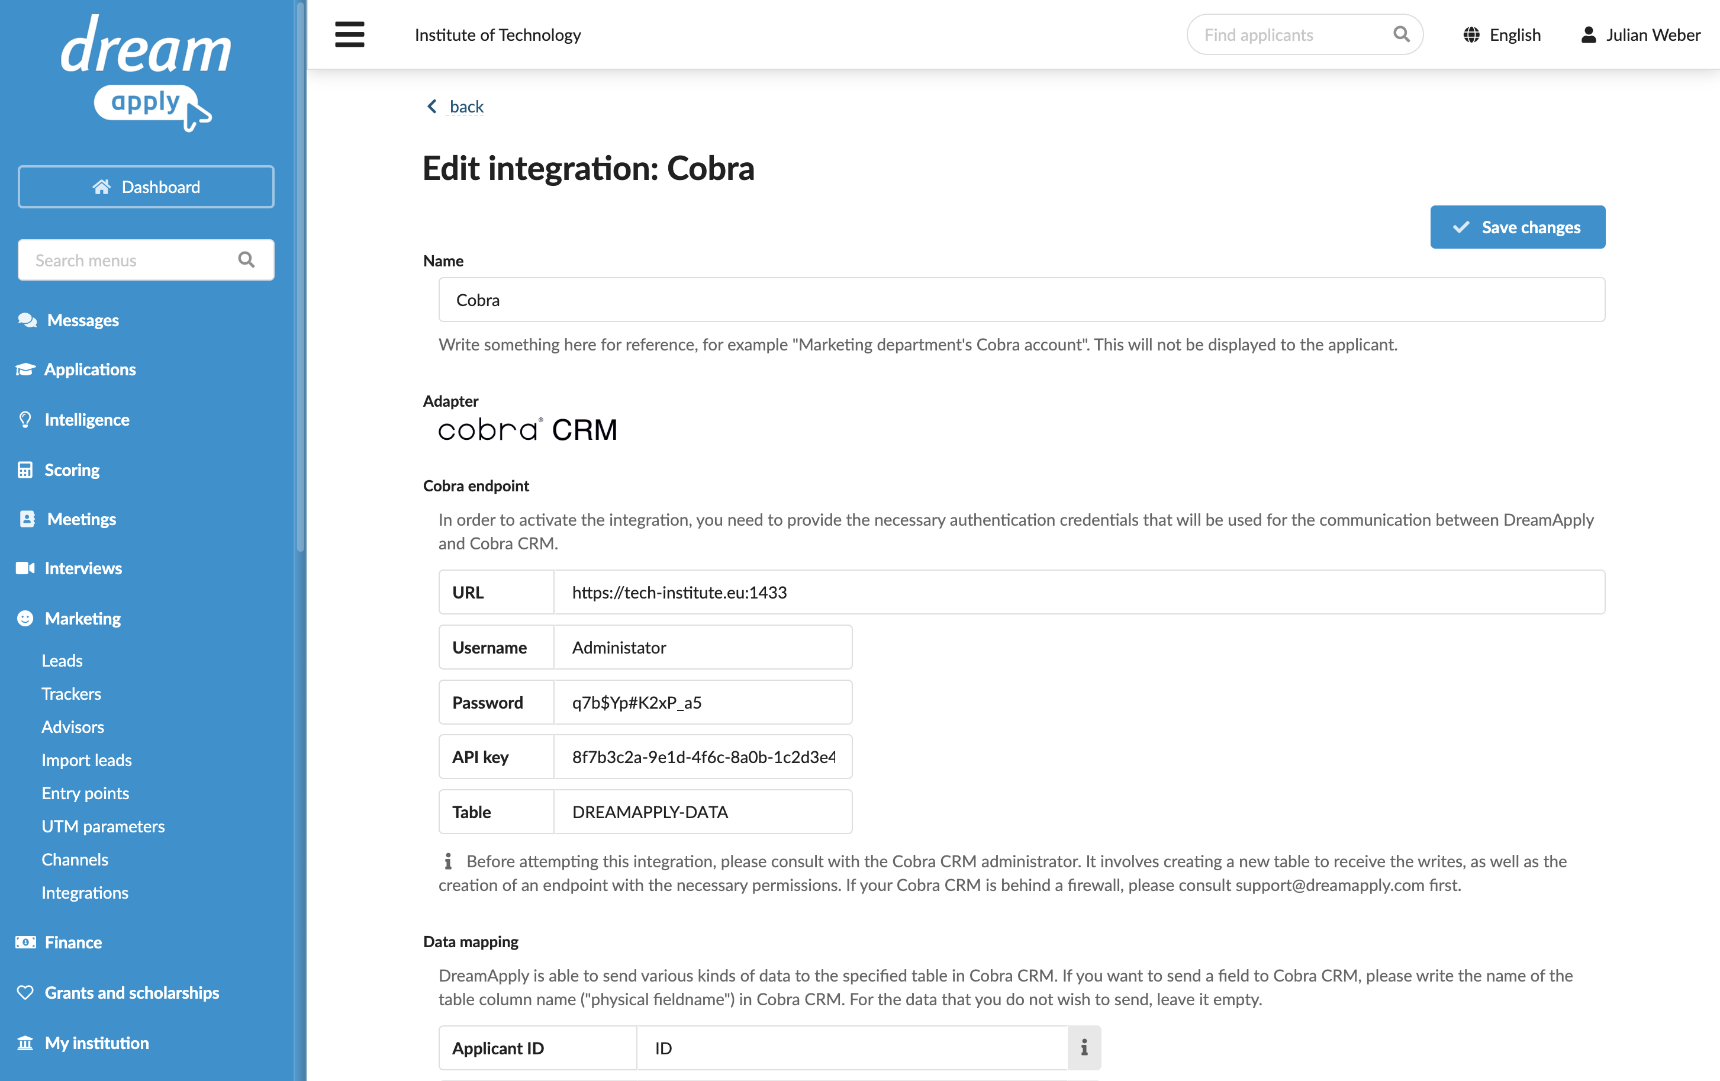1720x1081 pixels.
Task: Open the Leads submenu item
Action: (x=62, y=660)
